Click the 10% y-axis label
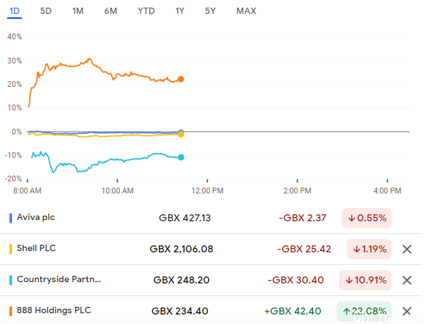This screenshot has height=324, width=424. 15,108
